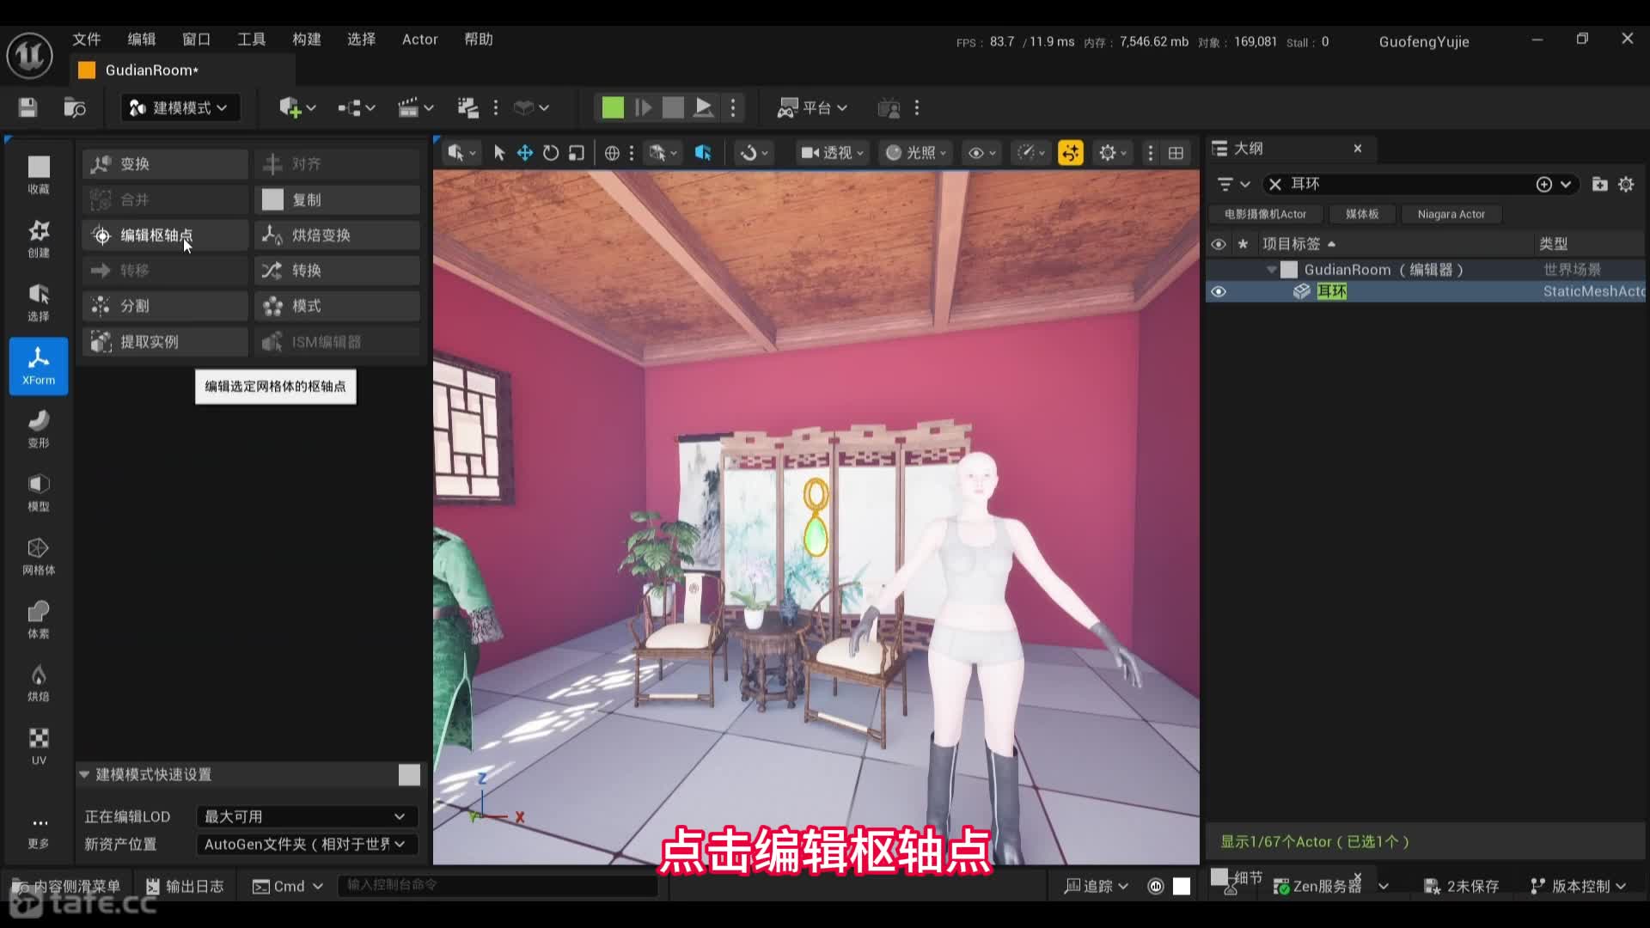Click the green Play button in toolbar

pos(613,107)
